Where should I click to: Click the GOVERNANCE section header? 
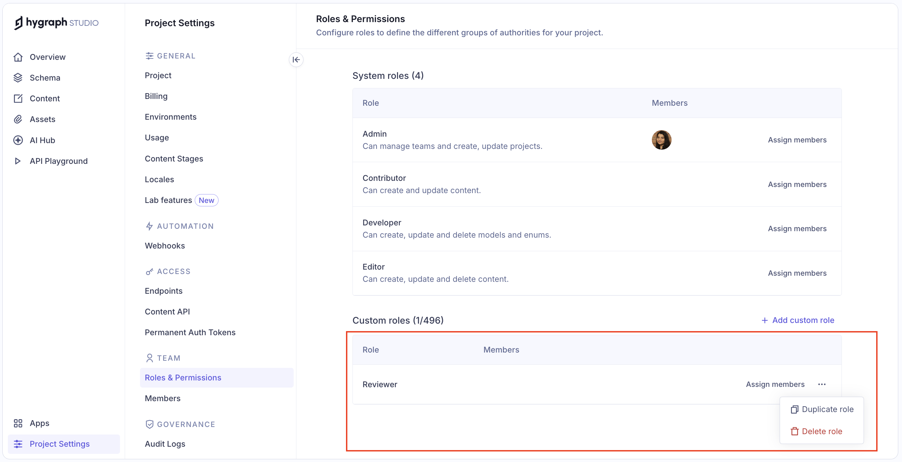[180, 424]
